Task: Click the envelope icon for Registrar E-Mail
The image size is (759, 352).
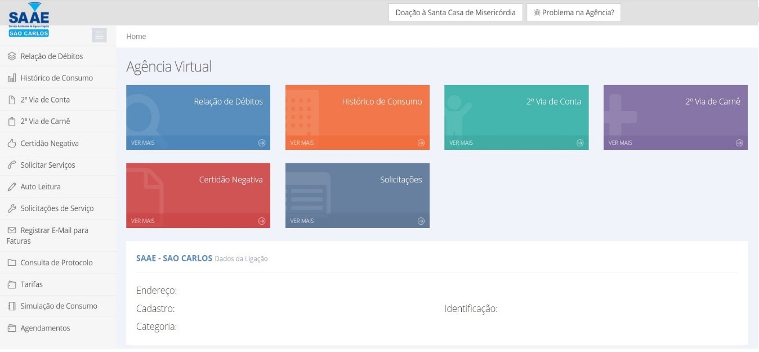Action: pyautogui.click(x=12, y=230)
